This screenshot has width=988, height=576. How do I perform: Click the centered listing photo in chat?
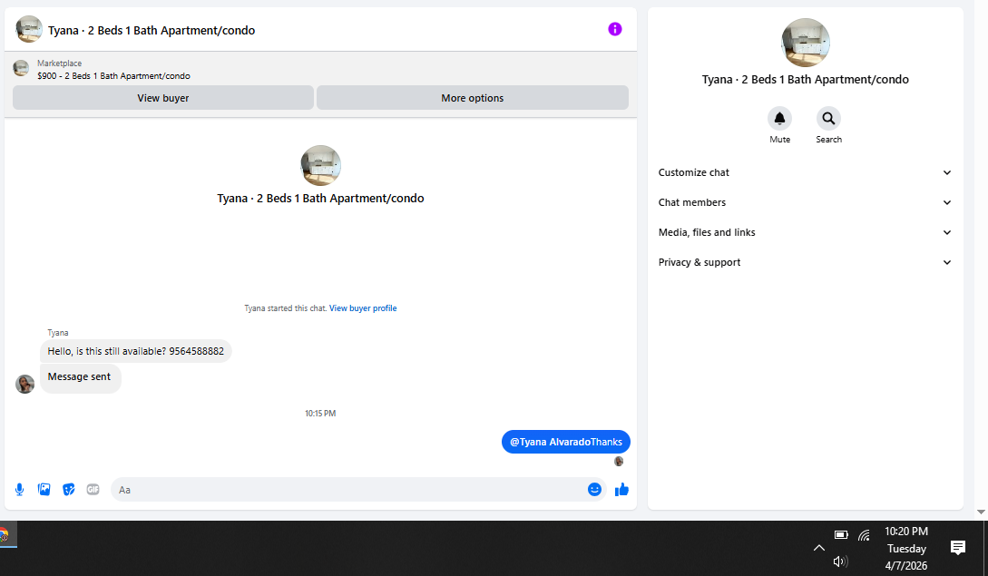321,166
